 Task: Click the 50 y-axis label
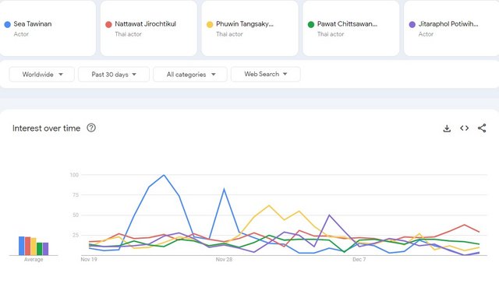pyautogui.click(x=76, y=215)
